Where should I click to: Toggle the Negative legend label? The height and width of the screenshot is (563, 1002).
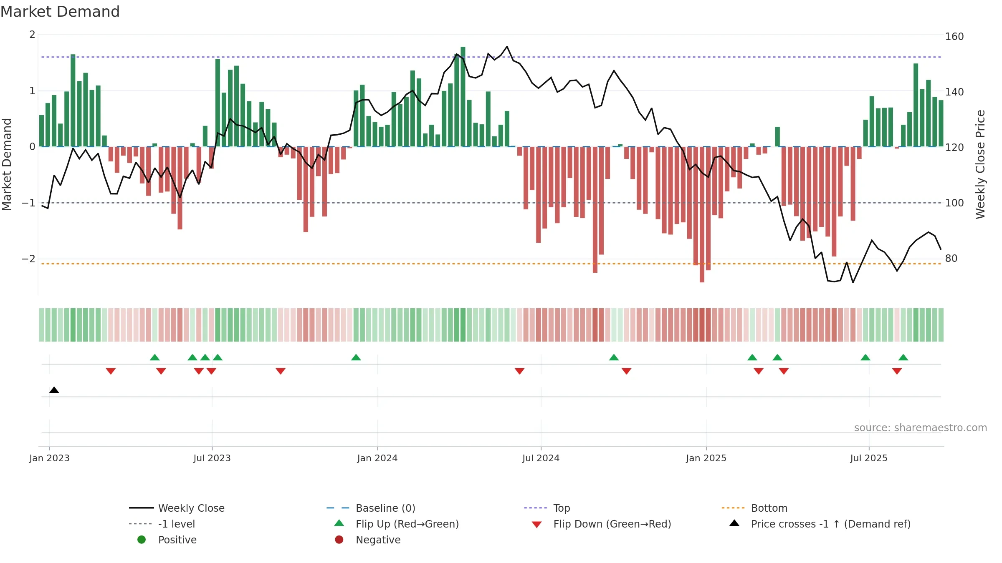378,540
